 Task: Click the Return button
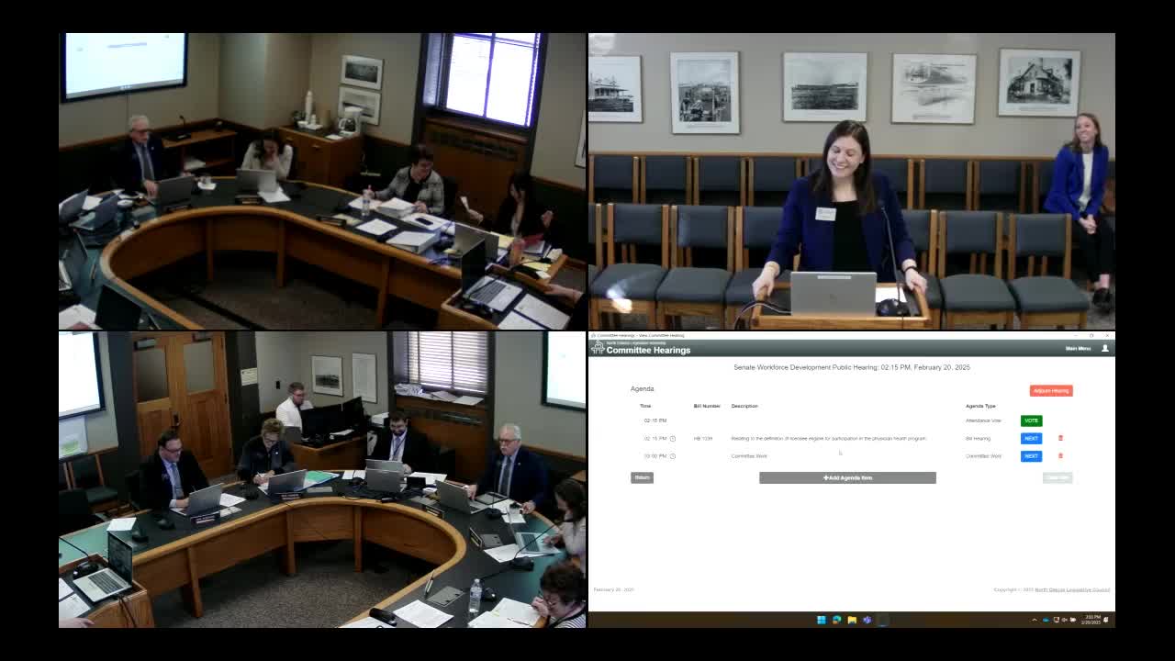coord(642,477)
